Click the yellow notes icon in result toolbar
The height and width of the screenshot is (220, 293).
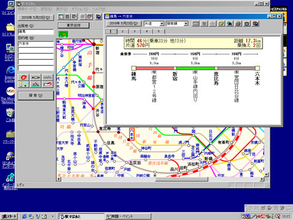click(x=221, y=24)
